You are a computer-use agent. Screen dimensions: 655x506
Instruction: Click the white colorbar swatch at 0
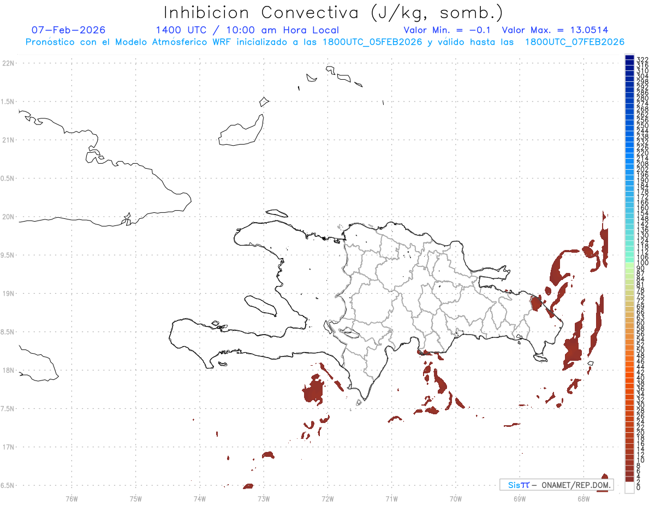pos(629,489)
